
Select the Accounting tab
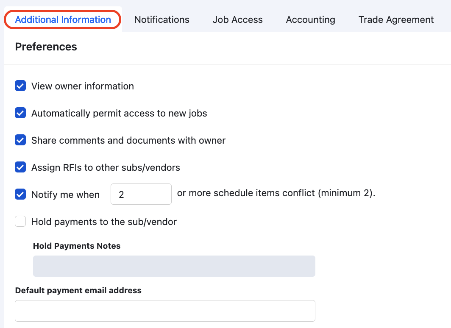click(x=310, y=19)
